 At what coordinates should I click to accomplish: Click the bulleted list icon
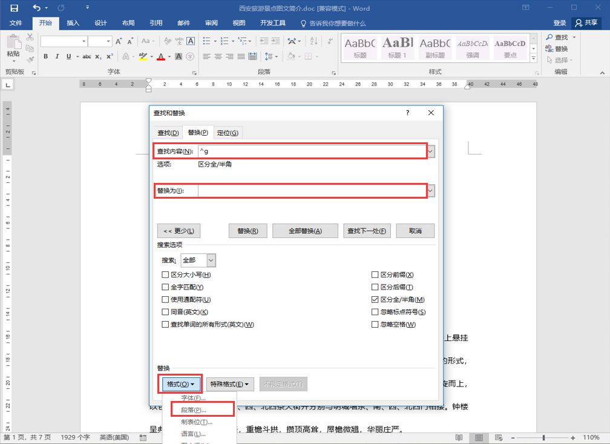point(206,41)
